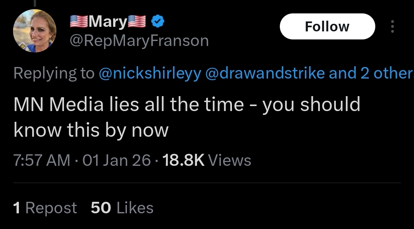Open Mary's profile picture
The width and height of the screenshot is (414, 229).
pyautogui.click(x=34, y=31)
